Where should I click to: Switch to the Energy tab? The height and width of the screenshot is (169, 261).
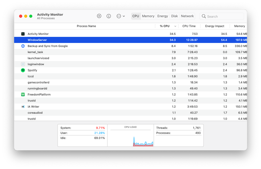163,16
